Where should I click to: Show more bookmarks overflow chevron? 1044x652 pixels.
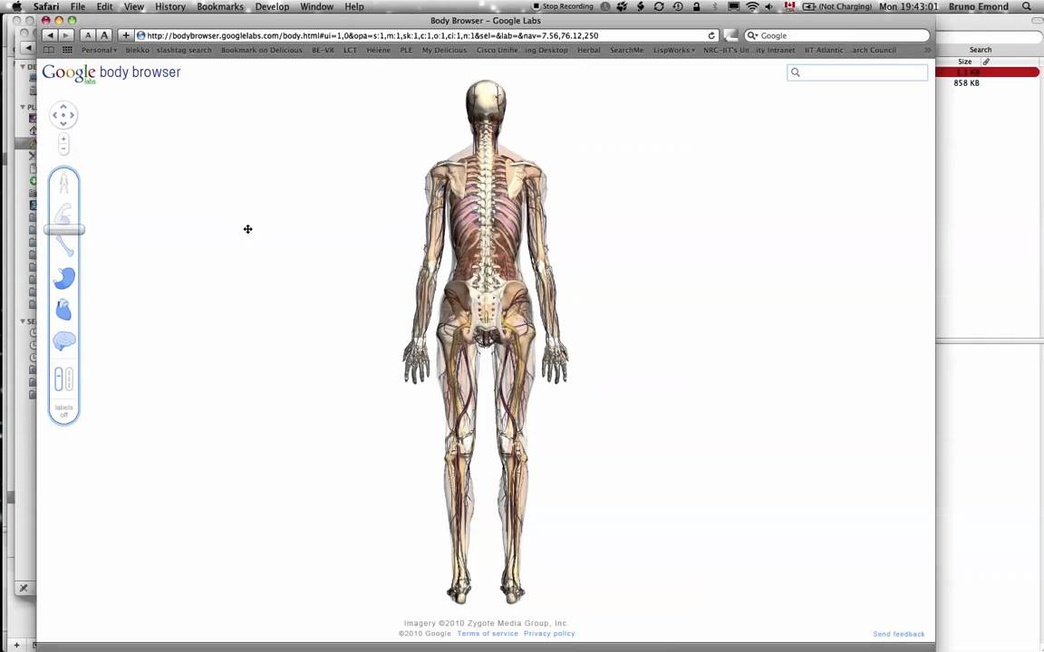pyautogui.click(x=927, y=50)
